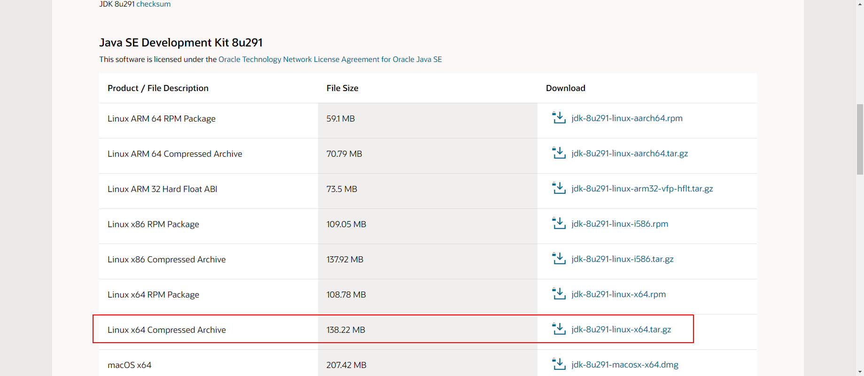Download jdk-8u291-linux-aarch64.tar.gz link
864x376 pixels.
pyautogui.click(x=630, y=153)
